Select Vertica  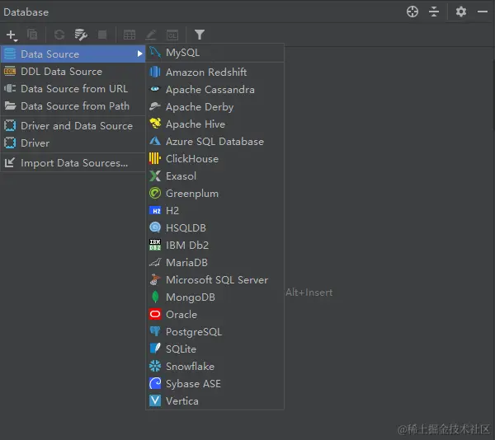point(214,401)
